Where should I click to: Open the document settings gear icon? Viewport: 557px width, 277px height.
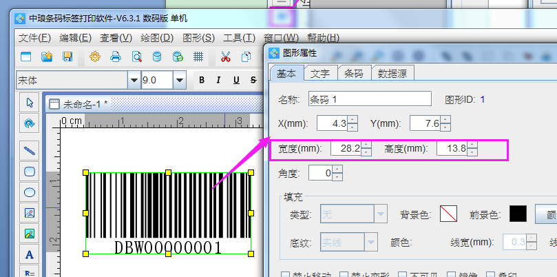[x=95, y=57]
